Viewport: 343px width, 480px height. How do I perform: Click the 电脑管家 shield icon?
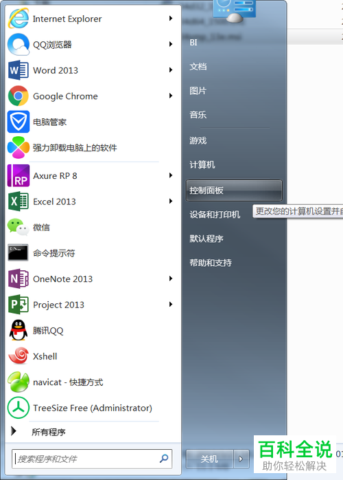coord(19,122)
